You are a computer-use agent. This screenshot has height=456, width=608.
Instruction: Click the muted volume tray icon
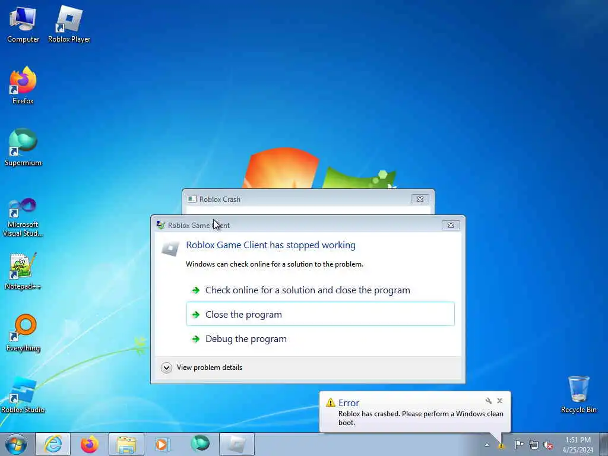[x=548, y=445]
